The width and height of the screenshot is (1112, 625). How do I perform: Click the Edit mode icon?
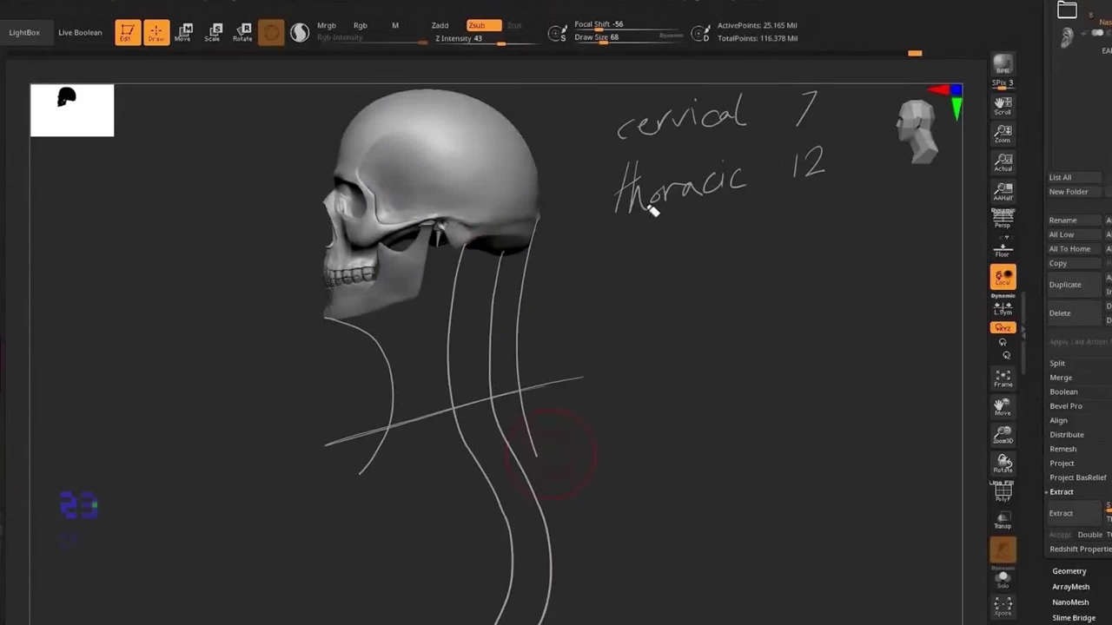coord(127,33)
